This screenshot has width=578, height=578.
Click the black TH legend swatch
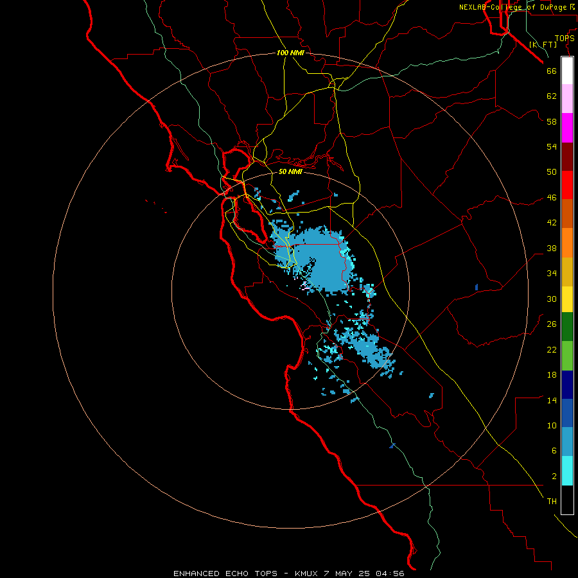(x=567, y=500)
